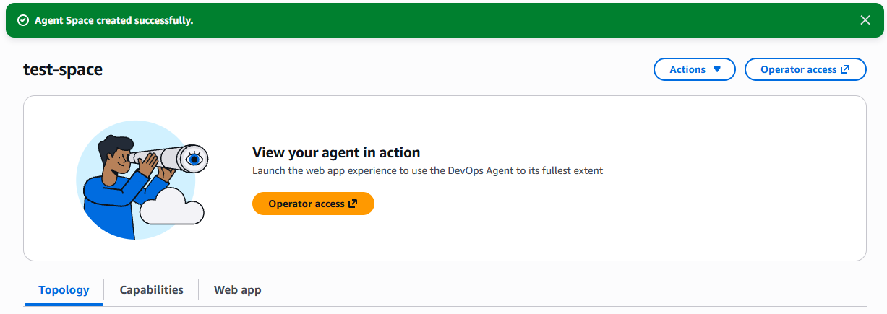The image size is (887, 314).
Task: Switch to the Topology tab
Action: pyautogui.click(x=64, y=289)
